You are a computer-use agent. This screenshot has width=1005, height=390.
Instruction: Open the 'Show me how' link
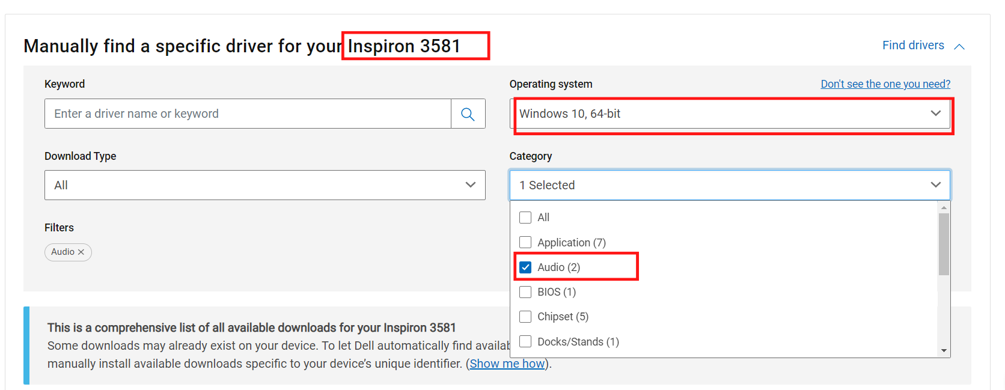(507, 364)
